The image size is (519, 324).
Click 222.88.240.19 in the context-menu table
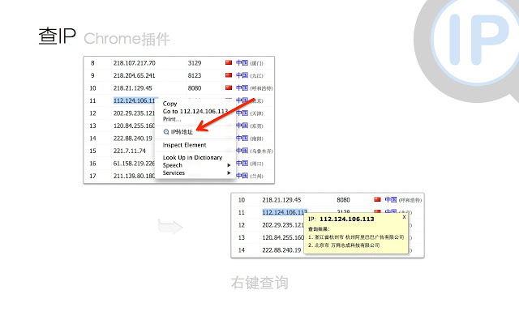point(133,139)
